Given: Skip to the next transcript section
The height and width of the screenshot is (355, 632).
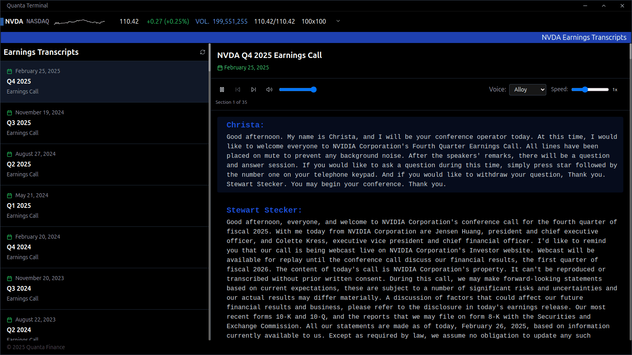Looking at the screenshot, I should [x=254, y=90].
